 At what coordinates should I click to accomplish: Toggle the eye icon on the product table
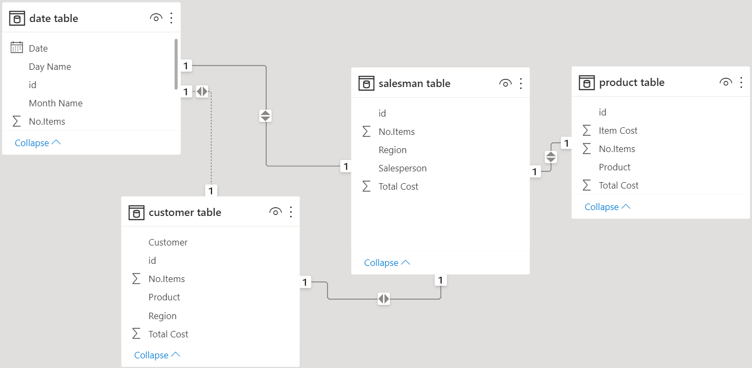tap(725, 82)
